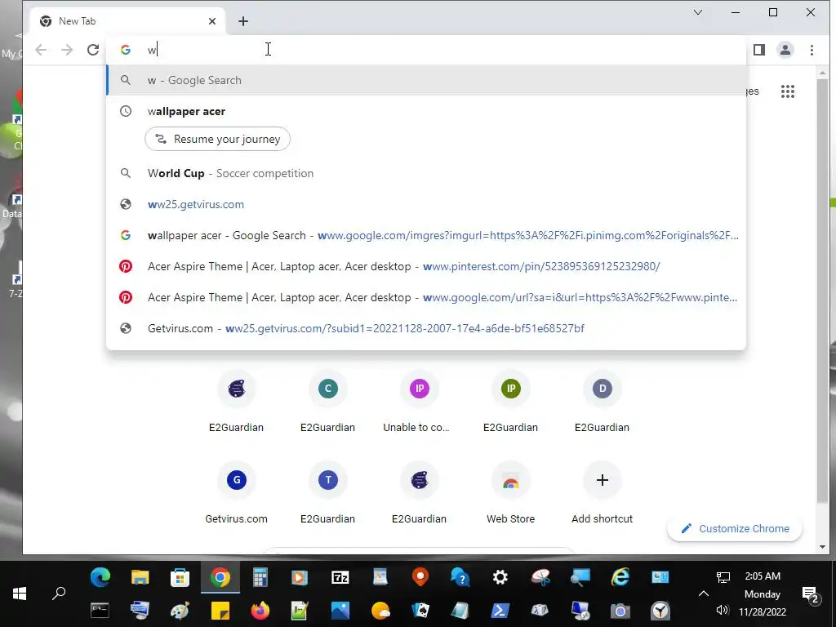Open Paint from the taskbar
Image resolution: width=836 pixels, height=627 pixels.
click(x=180, y=610)
